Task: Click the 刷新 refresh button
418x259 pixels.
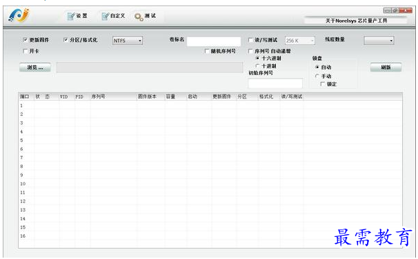Action: point(386,68)
